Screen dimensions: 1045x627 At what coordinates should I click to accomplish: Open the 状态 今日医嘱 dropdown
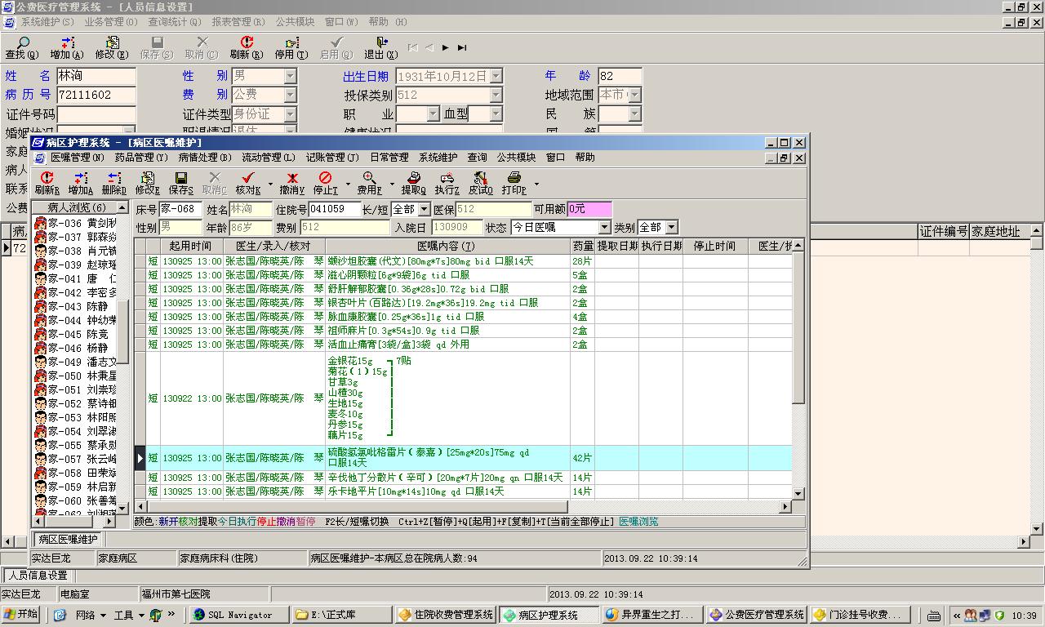[x=604, y=227]
